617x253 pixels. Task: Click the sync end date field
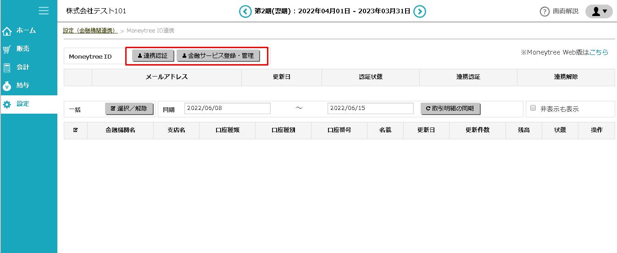[371, 109]
